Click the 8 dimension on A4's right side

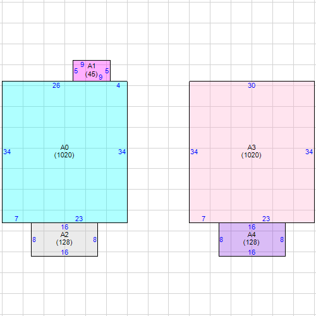pos(282,240)
